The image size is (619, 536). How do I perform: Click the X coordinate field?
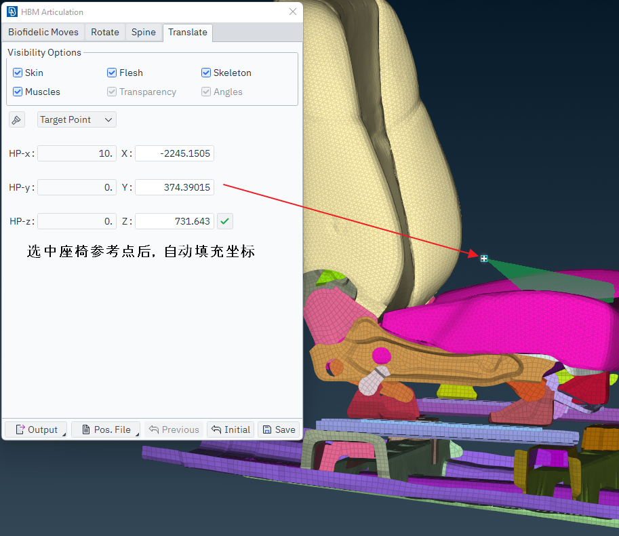(x=174, y=153)
